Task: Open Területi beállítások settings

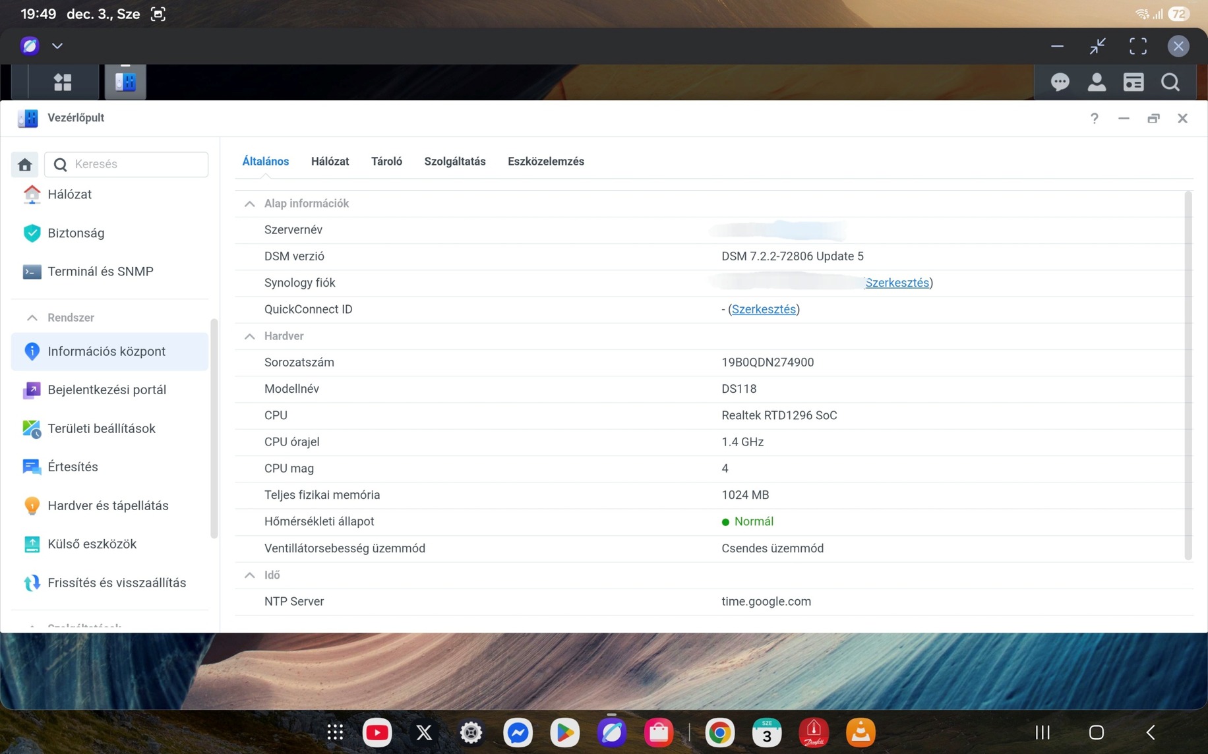Action: coord(109,428)
